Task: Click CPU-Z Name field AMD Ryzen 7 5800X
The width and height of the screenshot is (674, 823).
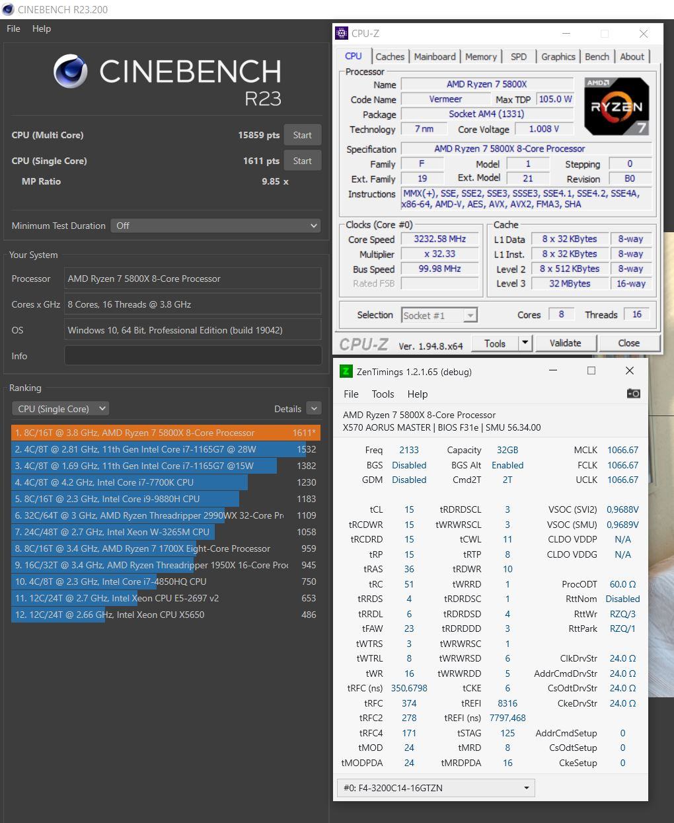Action: click(x=487, y=84)
